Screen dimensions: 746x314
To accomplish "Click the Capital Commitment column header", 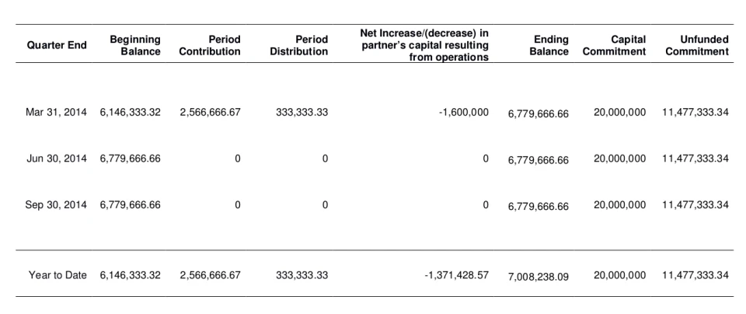I will [x=614, y=45].
